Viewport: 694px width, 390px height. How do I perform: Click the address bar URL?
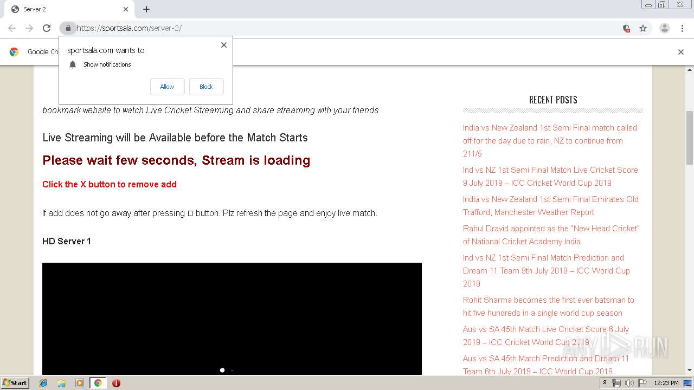point(129,28)
